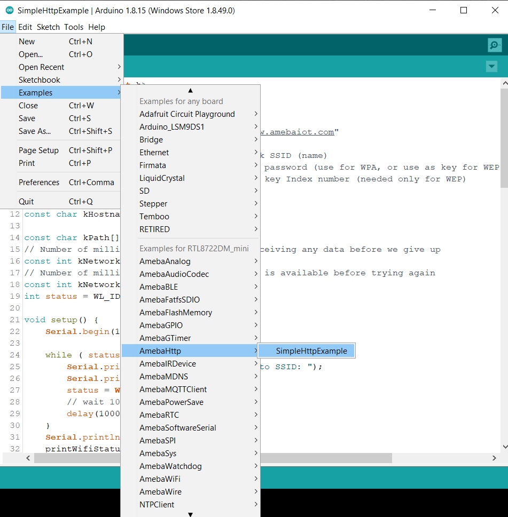Screen dimensions: 508x517
Task: Open the File menu
Action: click(7, 27)
